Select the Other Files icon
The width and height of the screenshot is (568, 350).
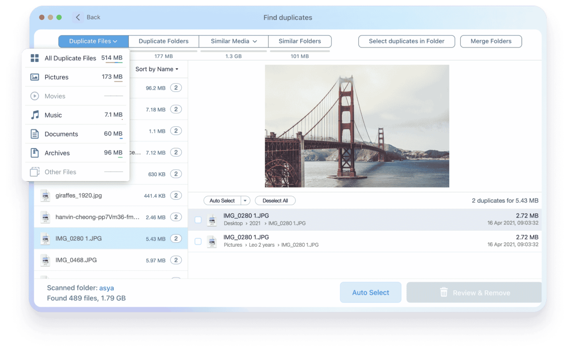[34, 172]
